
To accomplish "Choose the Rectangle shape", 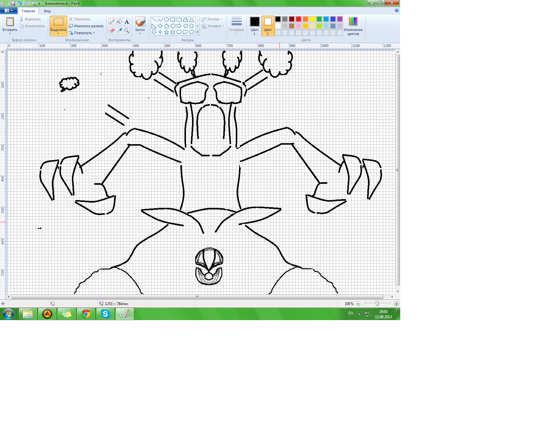I will pos(173,20).
